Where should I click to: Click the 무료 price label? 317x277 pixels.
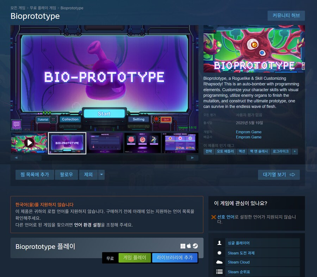point(110,258)
